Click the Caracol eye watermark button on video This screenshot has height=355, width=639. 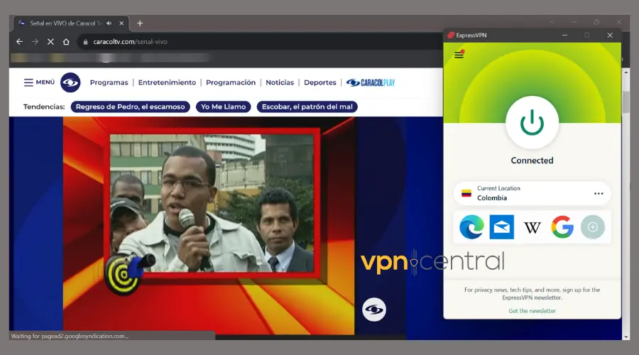[373, 310]
